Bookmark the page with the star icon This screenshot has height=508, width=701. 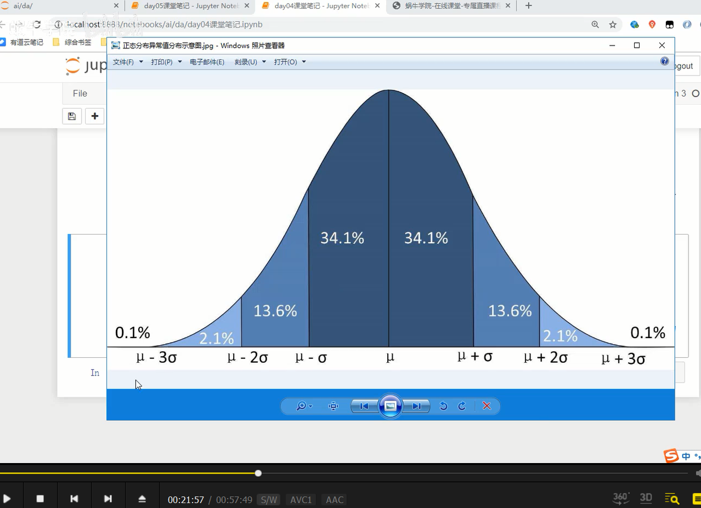click(x=613, y=25)
